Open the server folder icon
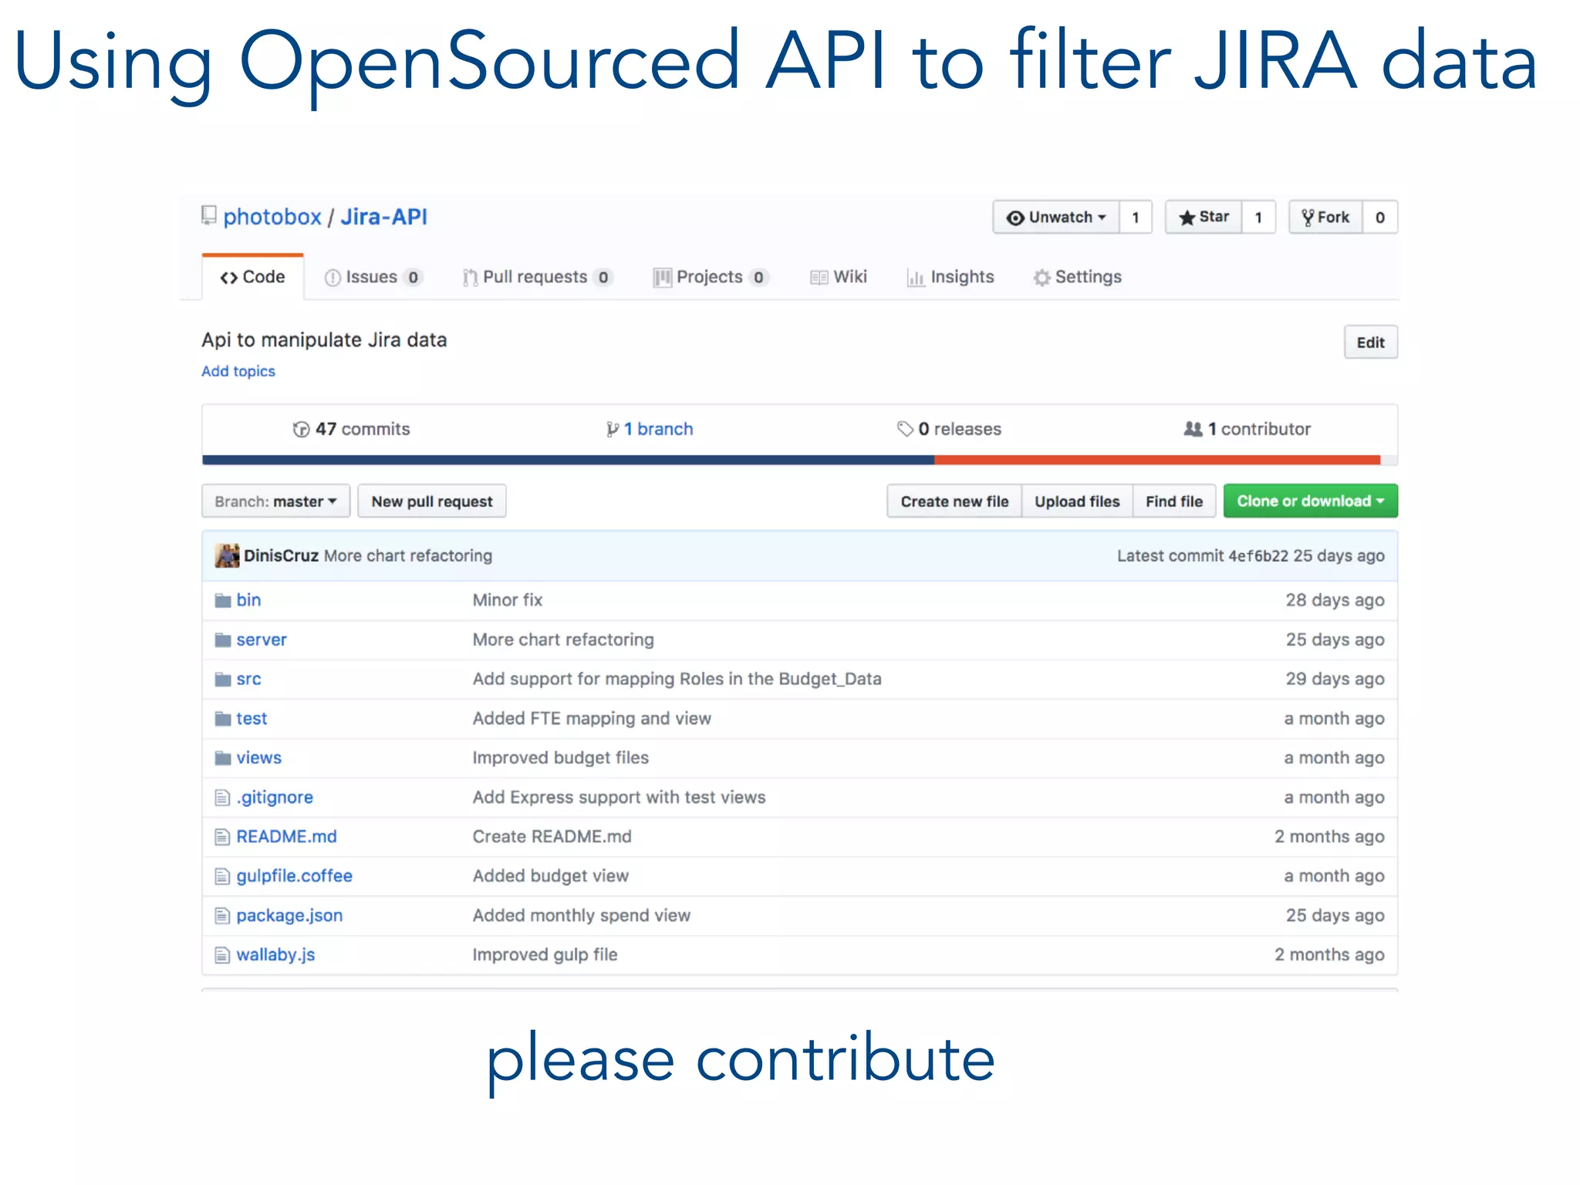The width and height of the screenshot is (1580, 1185). point(223,640)
